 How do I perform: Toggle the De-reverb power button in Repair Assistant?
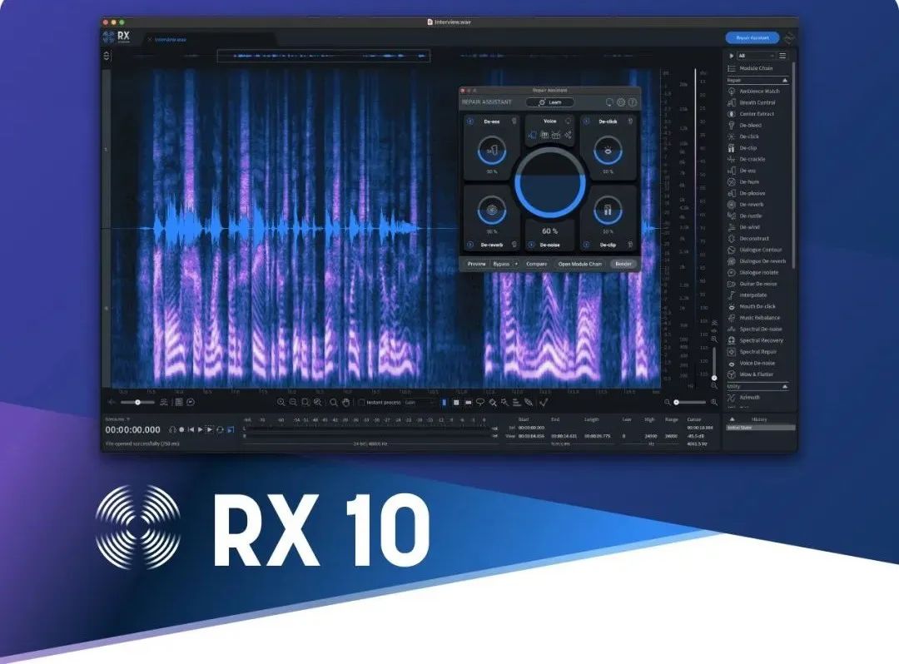[x=470, y=245]
